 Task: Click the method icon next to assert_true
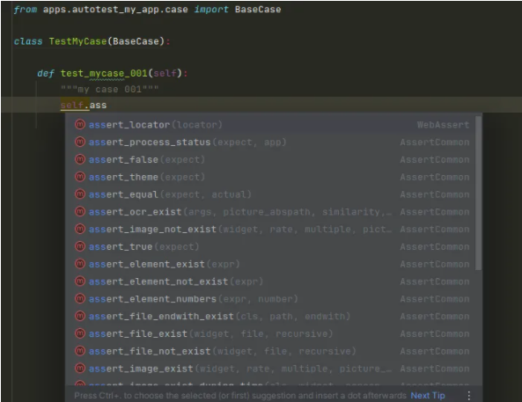(x=80, y=246)
